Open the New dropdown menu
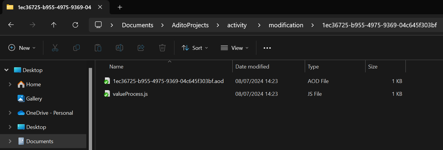The width and height of the screenshot is (443, 150). click(22, 48)
